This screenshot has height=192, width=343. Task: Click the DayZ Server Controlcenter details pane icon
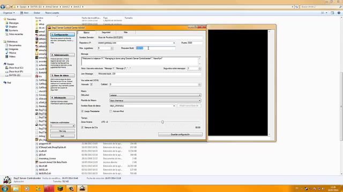[7, 180]
